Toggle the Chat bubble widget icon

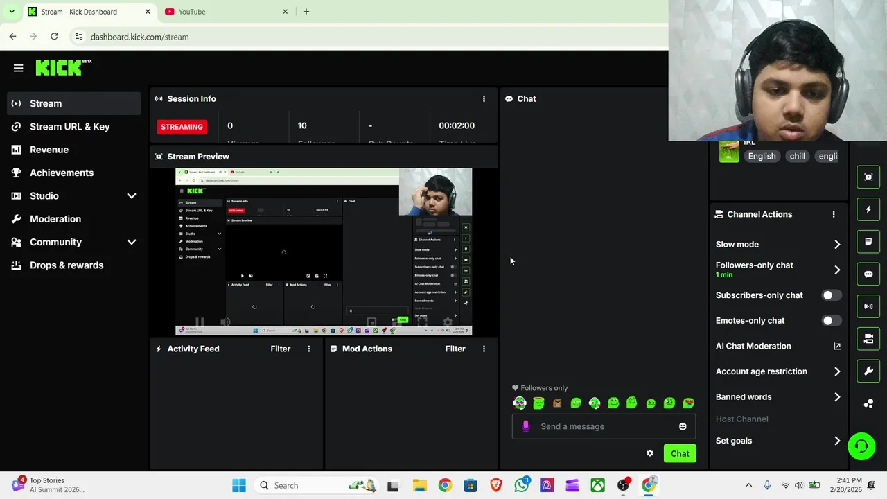868,274
